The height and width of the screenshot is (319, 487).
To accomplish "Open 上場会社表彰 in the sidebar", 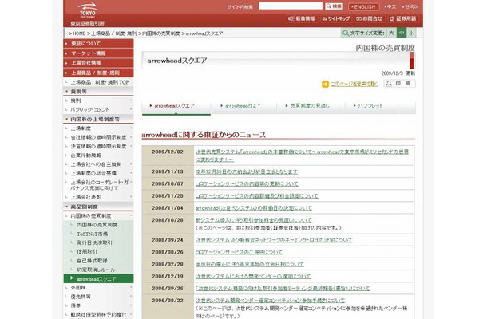I will 85,197.
